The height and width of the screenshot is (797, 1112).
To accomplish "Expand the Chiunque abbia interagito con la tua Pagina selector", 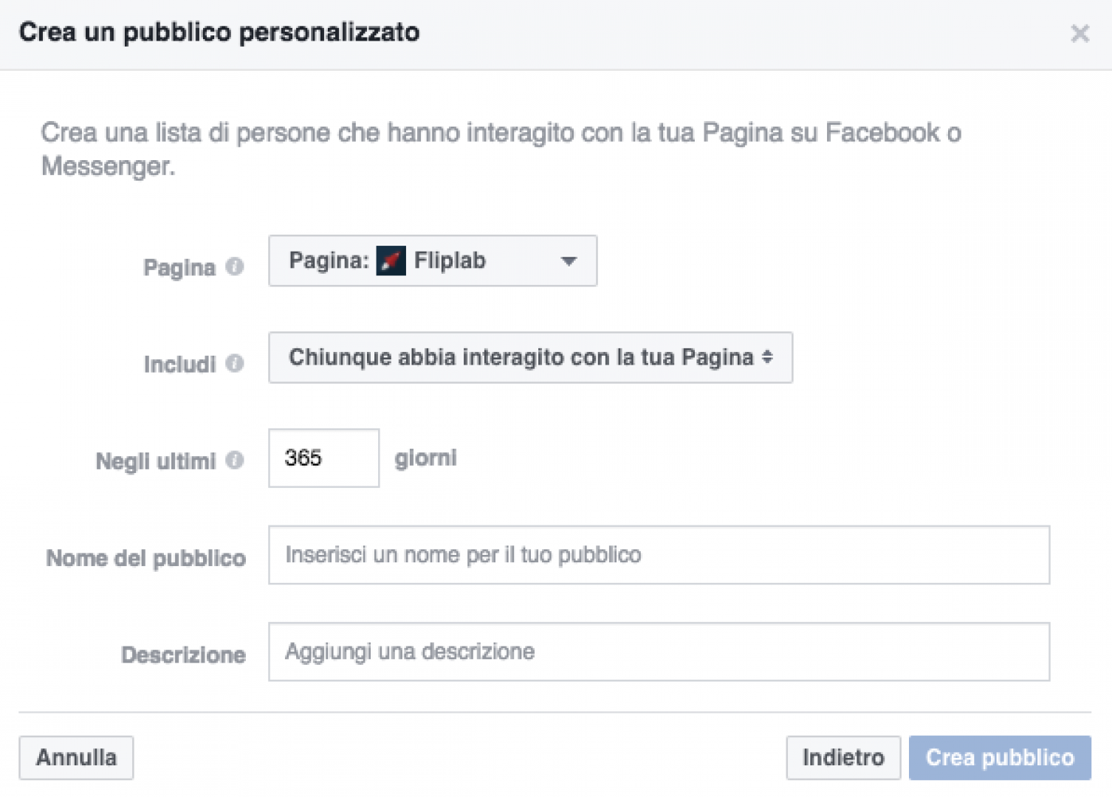I will click(530, 357).
